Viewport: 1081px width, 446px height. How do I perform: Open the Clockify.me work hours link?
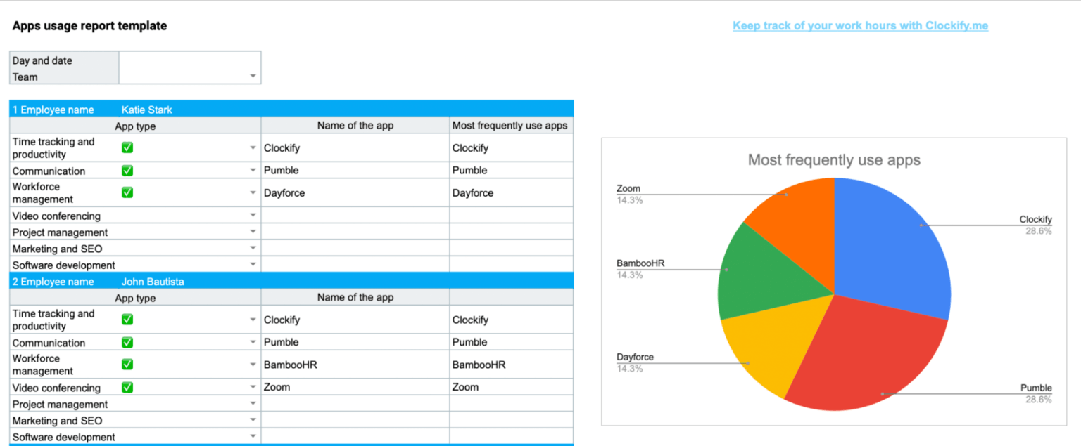[860, 26]
